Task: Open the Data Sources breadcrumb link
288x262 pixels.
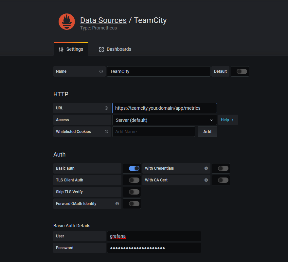Action: click(103, 20)
